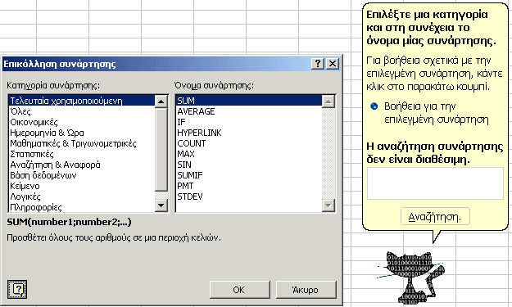Select category Τελευταία χρησιμοποιούμενη
This screenshot has width=512, height=307.
[x=81, y=101]
